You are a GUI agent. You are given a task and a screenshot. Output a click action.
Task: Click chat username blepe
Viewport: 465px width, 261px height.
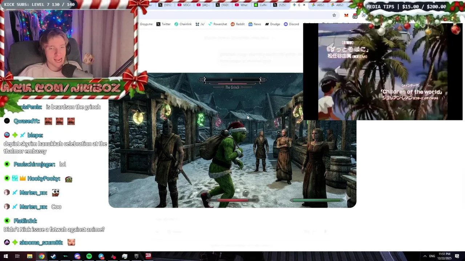(x=35, y=135)
